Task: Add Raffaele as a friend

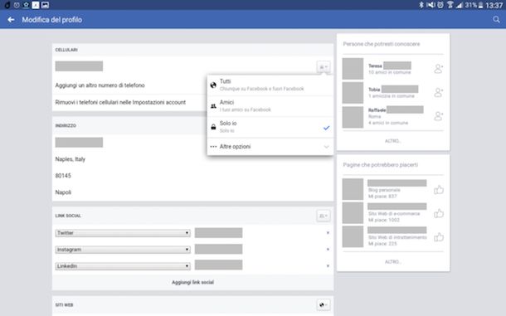Action: coord(438,116)
